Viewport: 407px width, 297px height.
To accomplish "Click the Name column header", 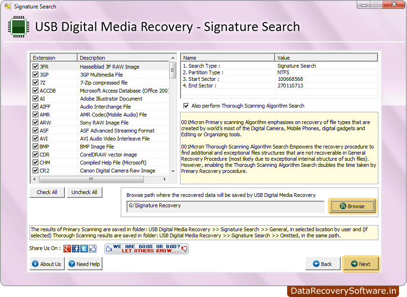I will click(x=228, y=58).
